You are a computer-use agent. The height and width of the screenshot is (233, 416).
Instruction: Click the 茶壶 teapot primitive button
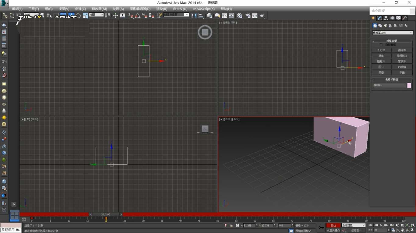381,73
